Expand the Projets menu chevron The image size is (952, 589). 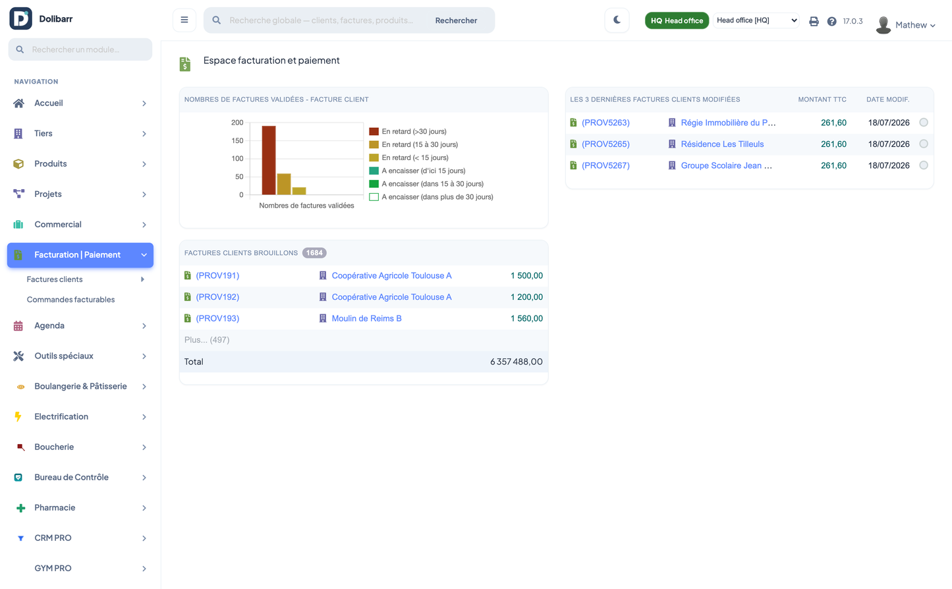click(144, 194)
